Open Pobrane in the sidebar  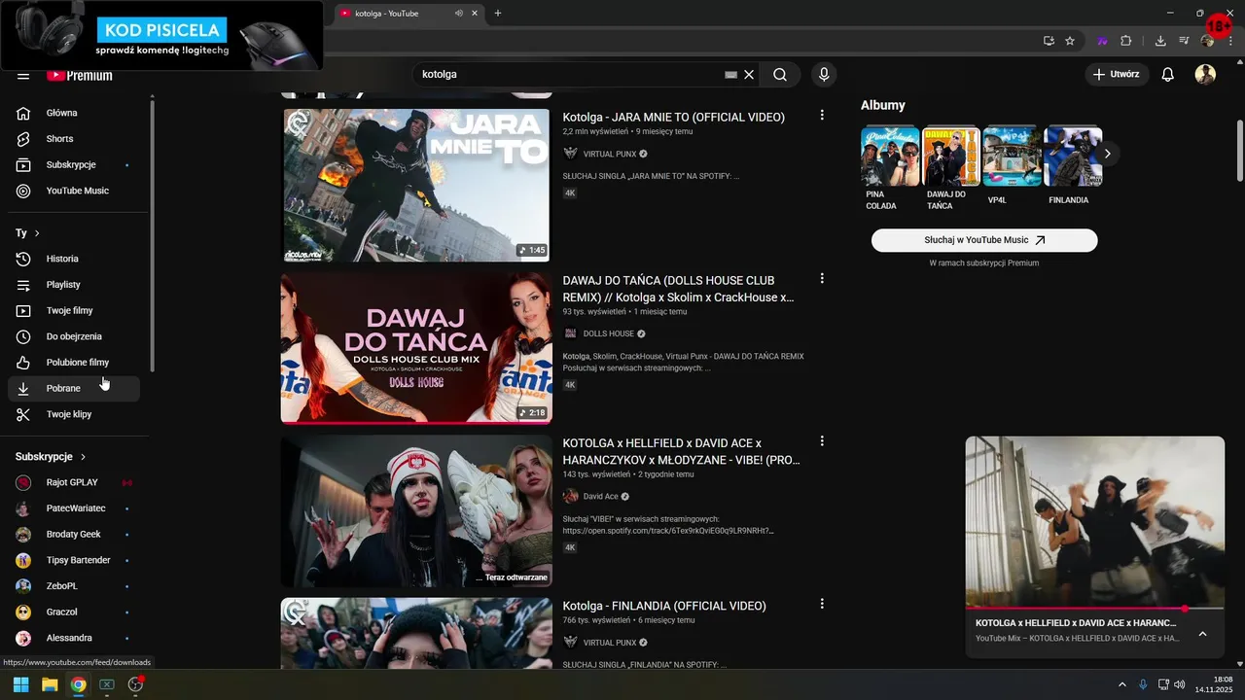pyautogui.click(x=74, y=388)
